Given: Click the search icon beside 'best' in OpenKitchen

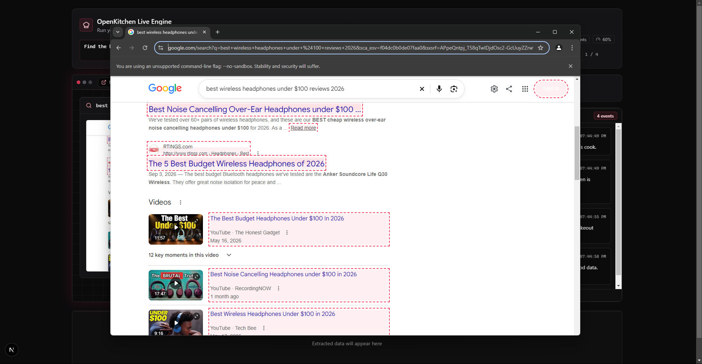Looking at the screenshot, I should (x=89, y=105).
